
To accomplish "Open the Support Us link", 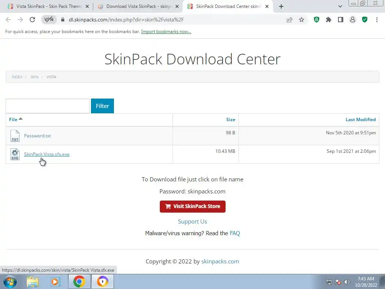I will point(192,221).
